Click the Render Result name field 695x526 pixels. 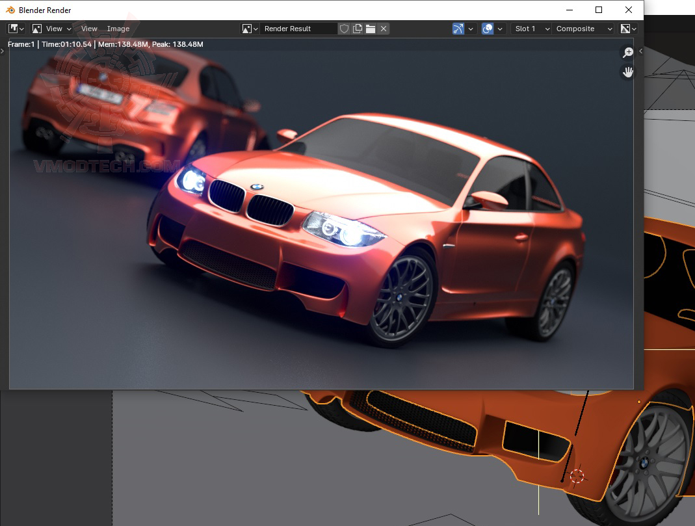coord(298,29)
